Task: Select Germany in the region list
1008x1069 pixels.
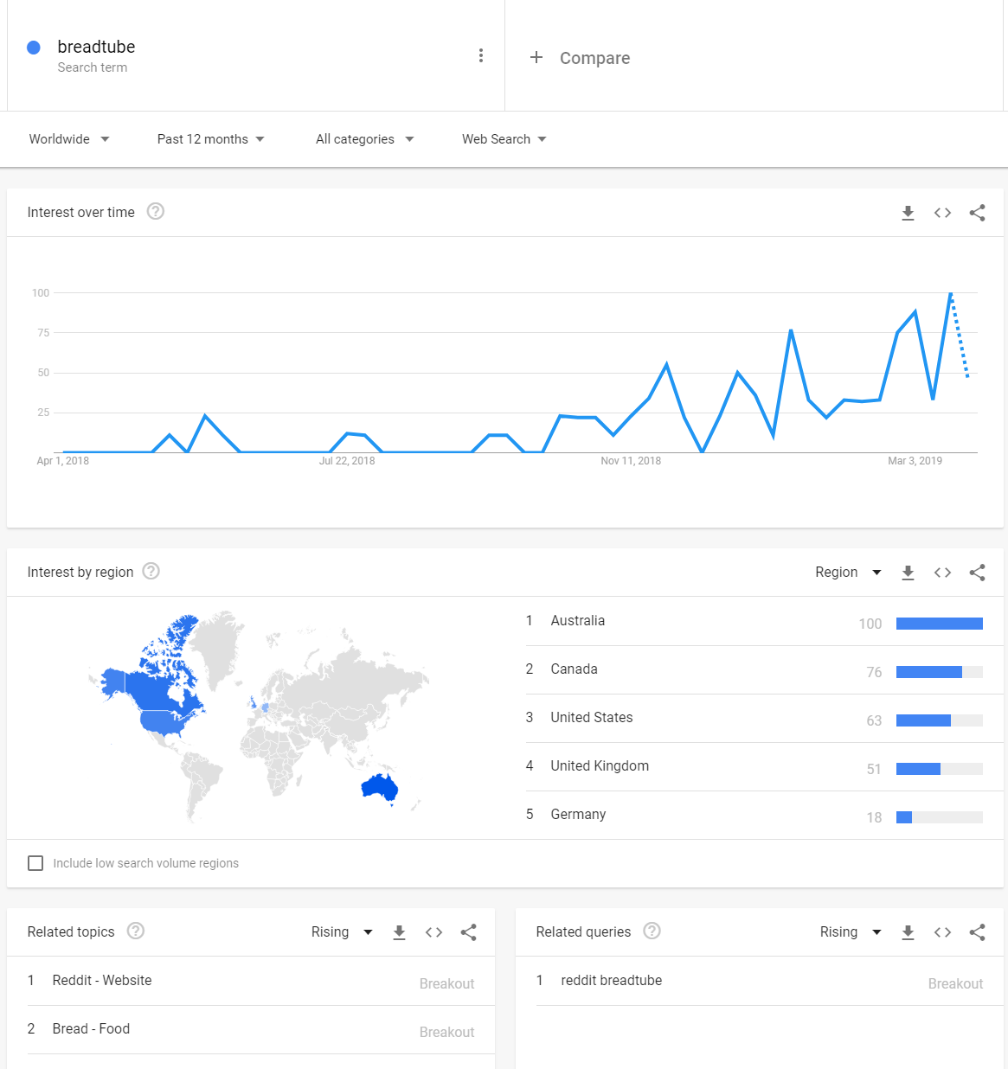Action: (x=578, y=815)
